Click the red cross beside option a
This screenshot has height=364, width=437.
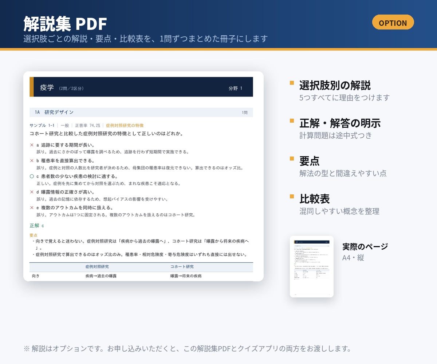click(x=32, y=145)
